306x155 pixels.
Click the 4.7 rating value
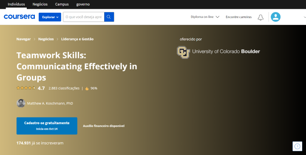[41, 88]
